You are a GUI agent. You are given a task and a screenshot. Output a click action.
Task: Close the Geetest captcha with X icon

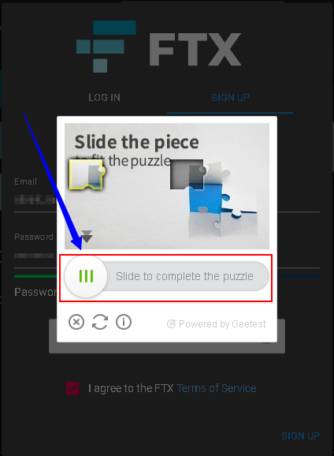click(76, 322)
